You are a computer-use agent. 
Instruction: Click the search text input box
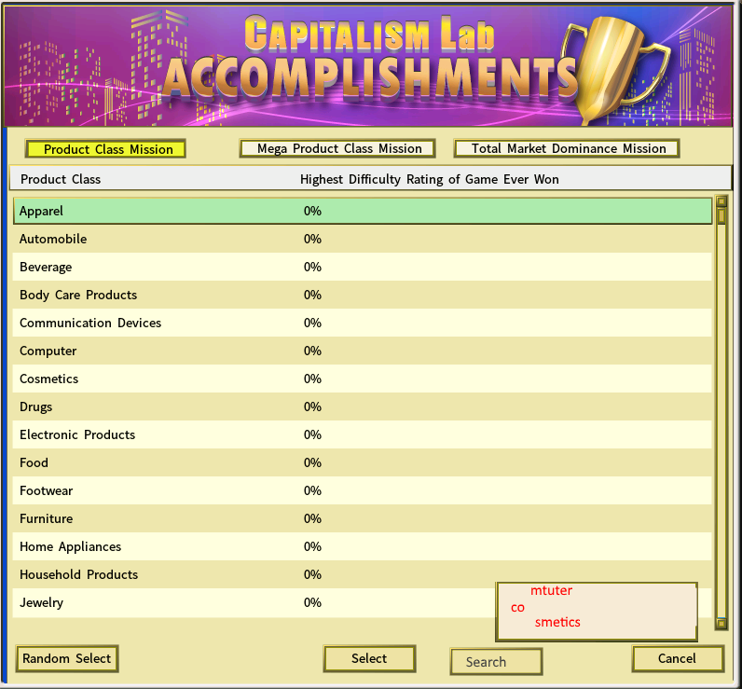point(597,612)
